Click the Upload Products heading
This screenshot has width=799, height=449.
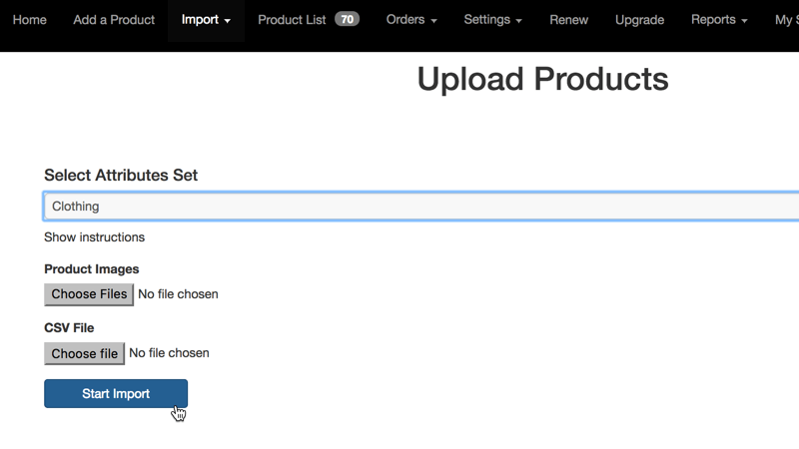[x=542, y=80]
